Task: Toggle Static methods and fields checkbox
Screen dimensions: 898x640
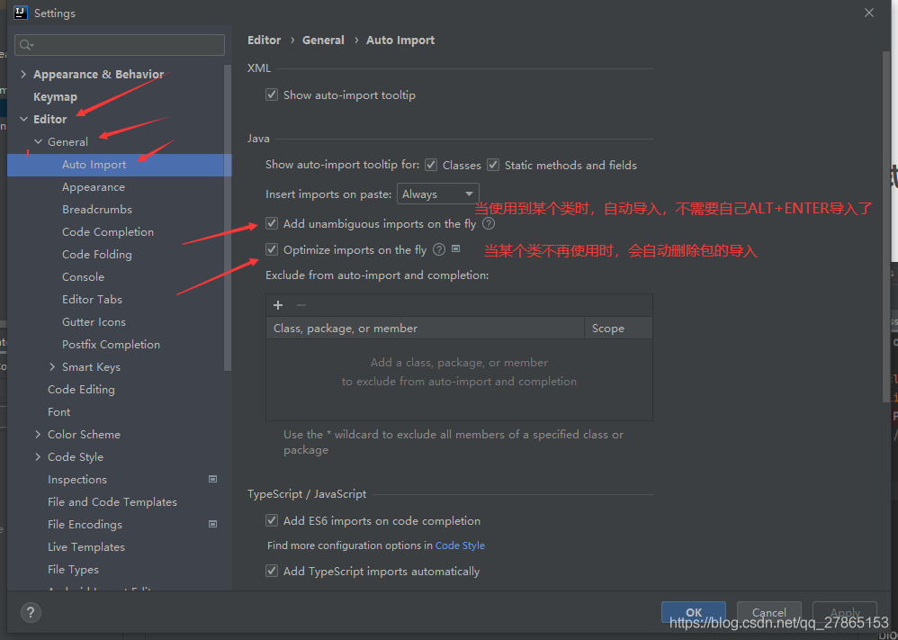Action: click(x=493, y=165)
